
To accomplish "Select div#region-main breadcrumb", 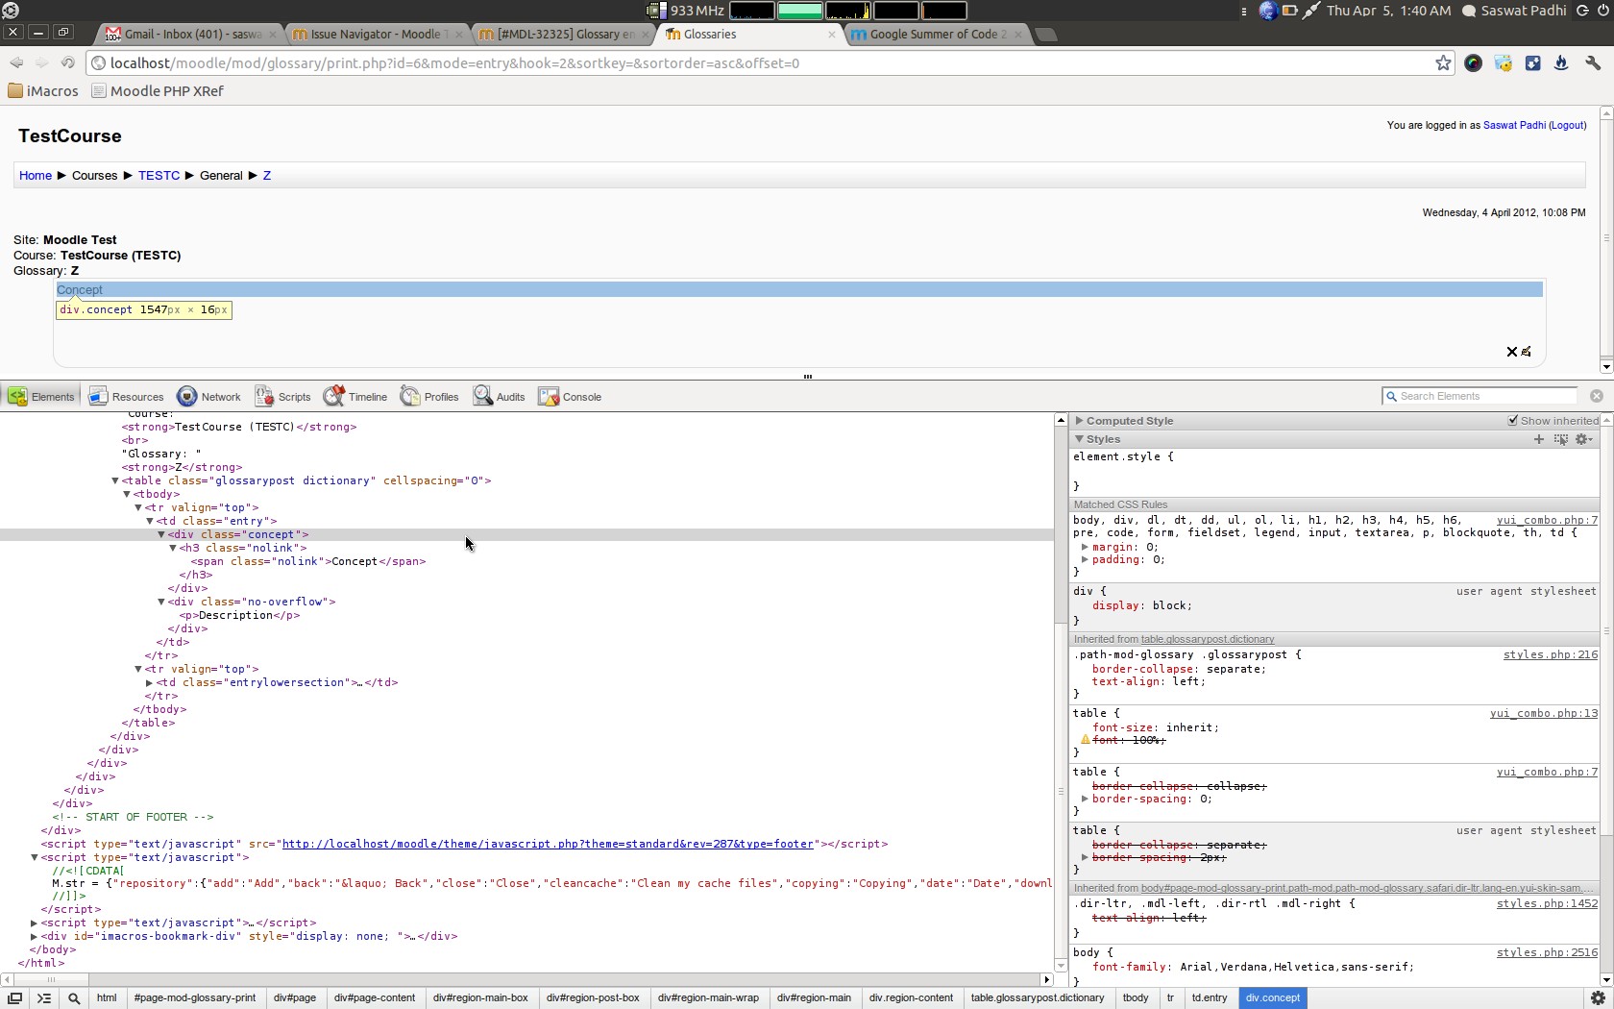I will click(814, 998).
